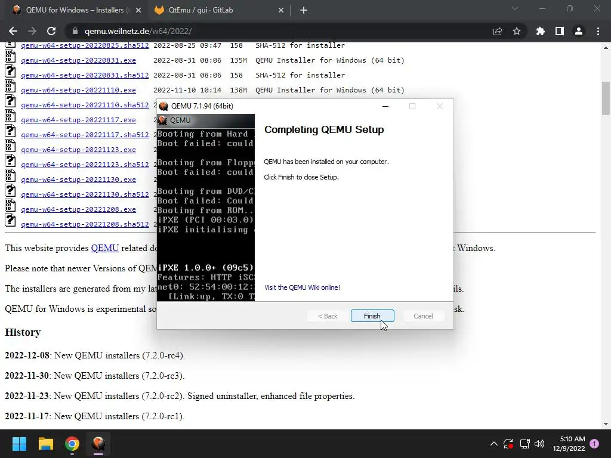Go forward in browser history
The width and height of the screenshot is (611, 458).
pyautogui.click(x=32, y=31)
